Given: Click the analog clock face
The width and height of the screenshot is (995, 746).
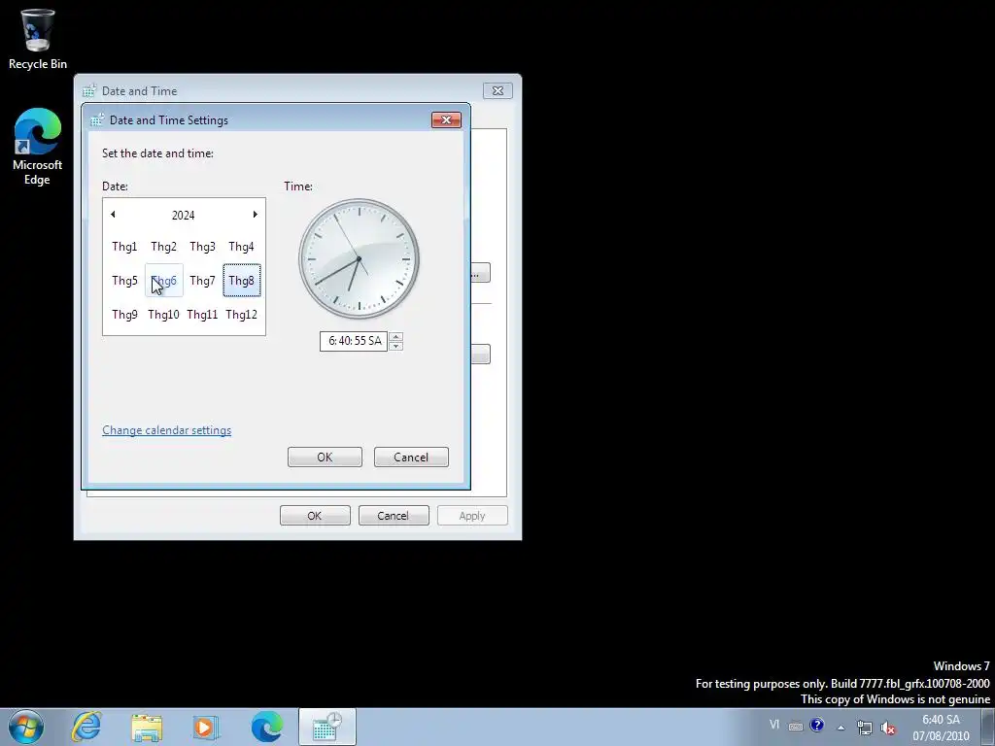Looking at the screenshot, I should pyautogui.click(x=360, y=258).
